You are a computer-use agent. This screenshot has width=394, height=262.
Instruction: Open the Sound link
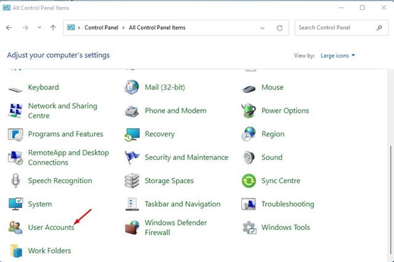272,157
